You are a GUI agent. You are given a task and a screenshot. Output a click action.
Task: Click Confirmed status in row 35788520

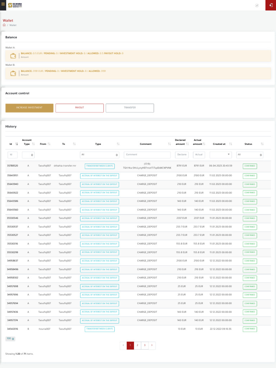(250, 166)
